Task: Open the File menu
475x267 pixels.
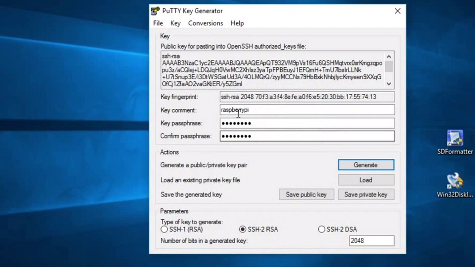Action: (158, 23)
